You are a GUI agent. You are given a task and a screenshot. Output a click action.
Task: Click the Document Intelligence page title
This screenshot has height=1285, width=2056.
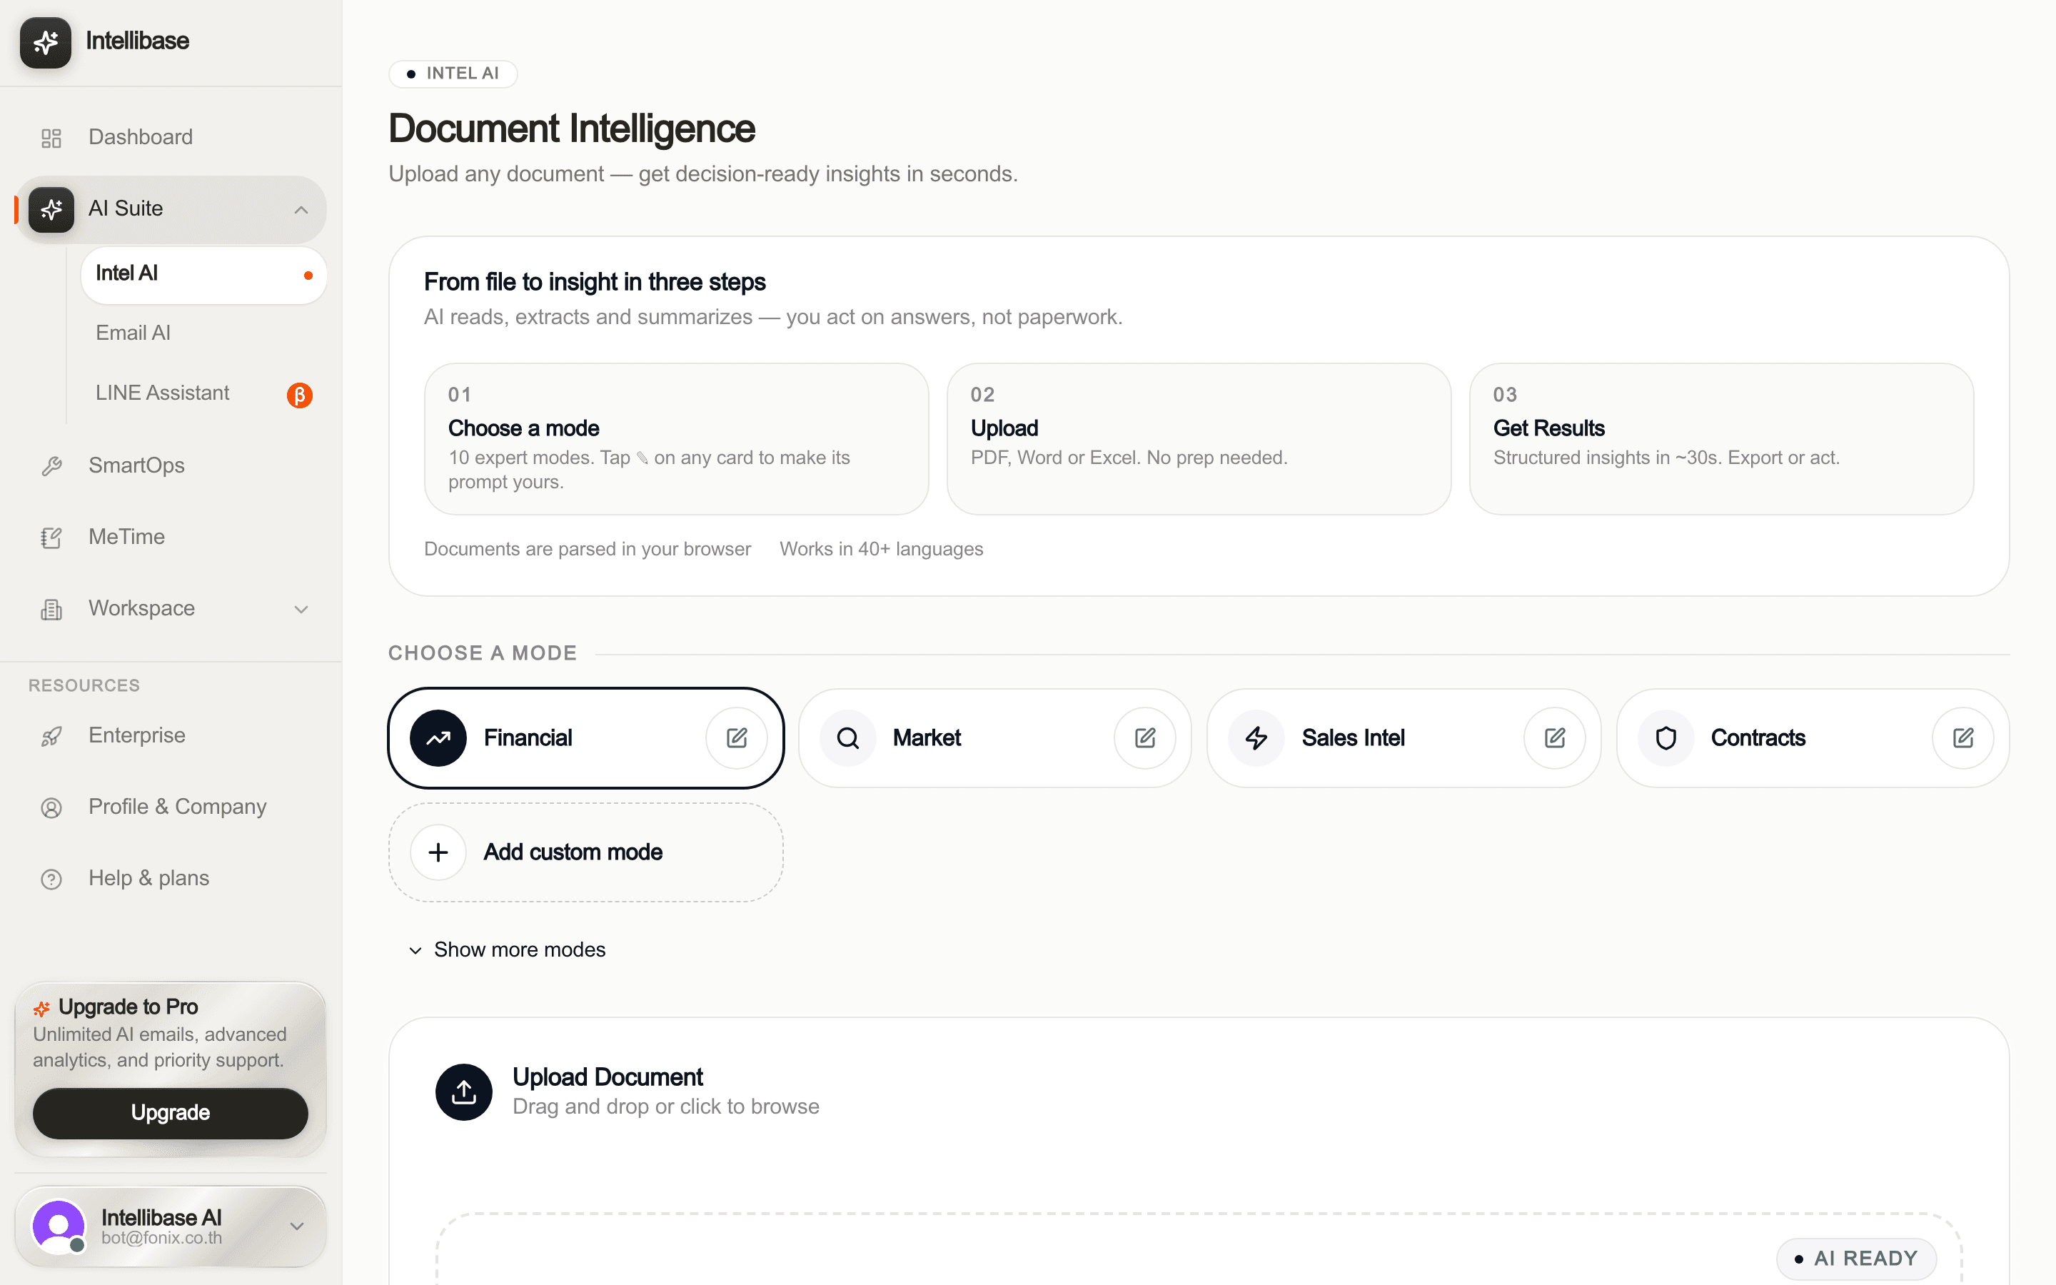[572, 129]
